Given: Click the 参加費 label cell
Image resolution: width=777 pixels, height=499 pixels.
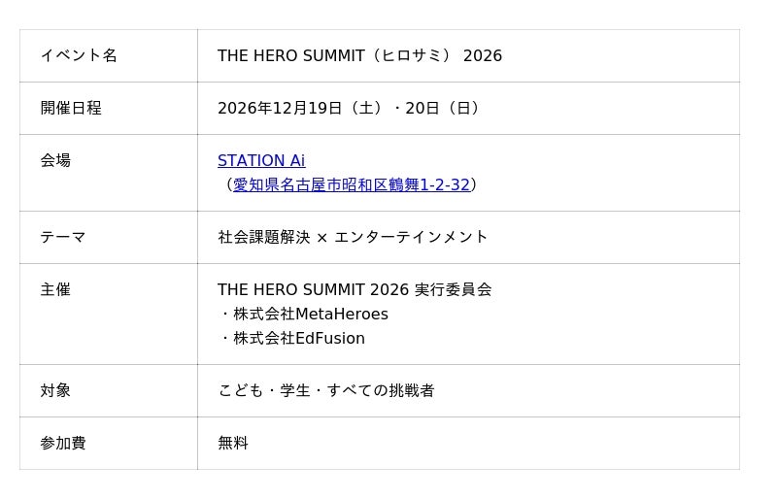Looking at the screenshot, I should tap(63, 444).
